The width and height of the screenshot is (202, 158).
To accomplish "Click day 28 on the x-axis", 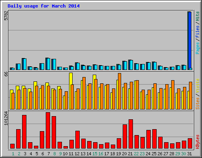I will pos(172,154).
